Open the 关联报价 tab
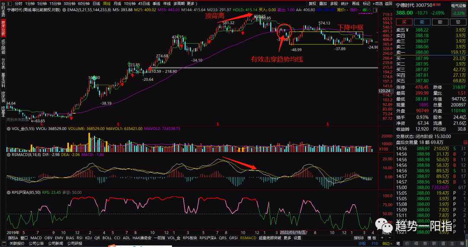This screenshot has width=468, height=247. click(17, 244)
